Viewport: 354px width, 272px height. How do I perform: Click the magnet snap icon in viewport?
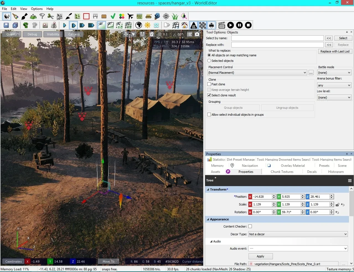coord(142,34)
